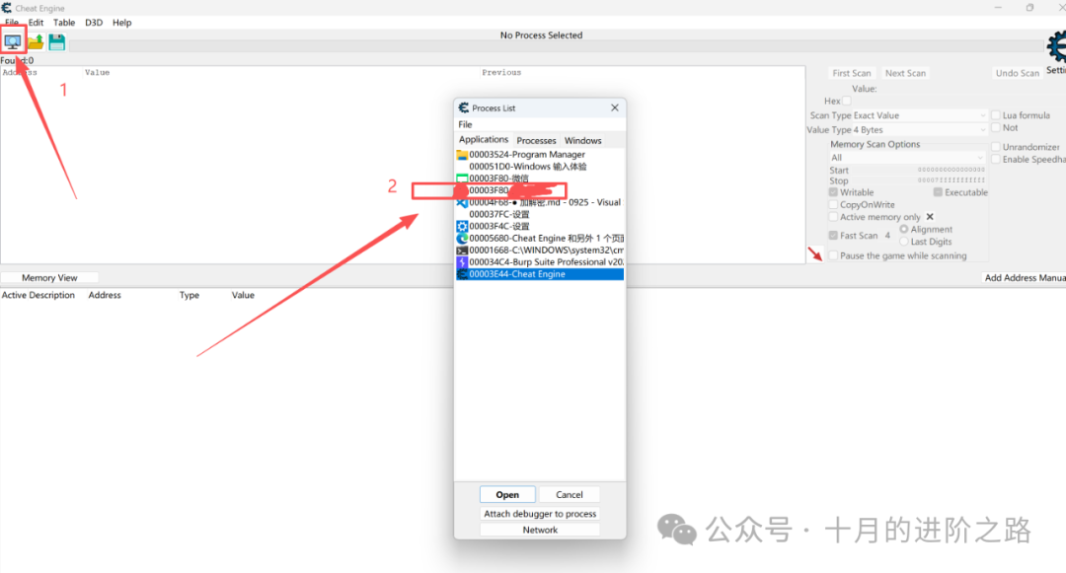Viewport: 1066px width, 573px height.
Task: Click the Type column header in address list
Action: [189, 295]
